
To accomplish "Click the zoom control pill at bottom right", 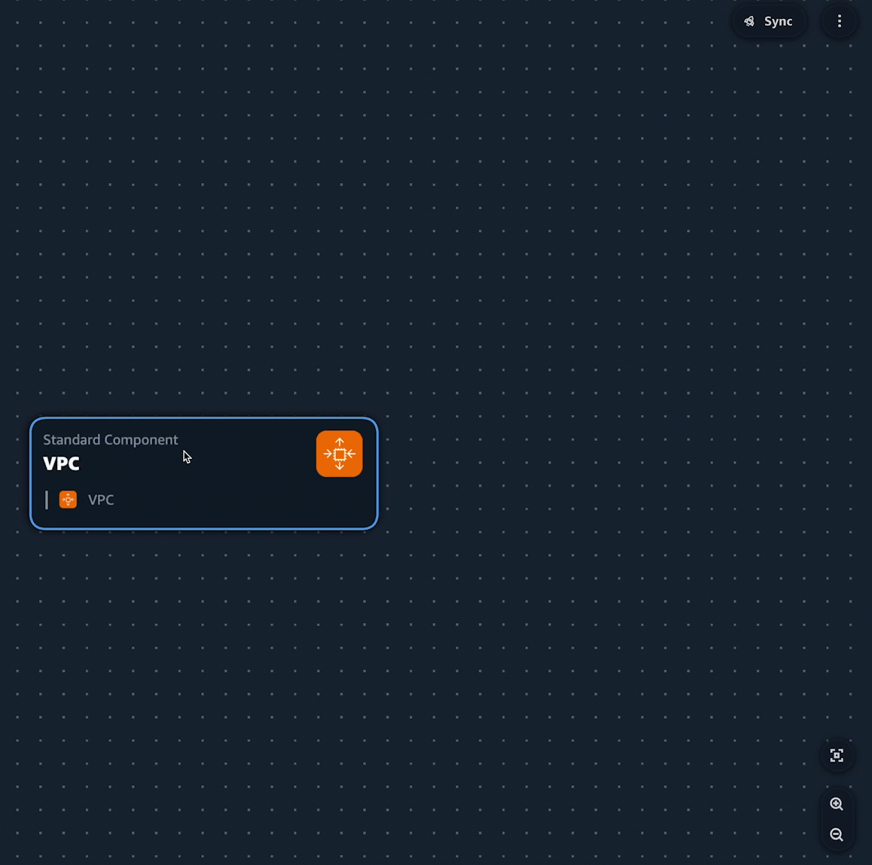I will tap(837, 819).
